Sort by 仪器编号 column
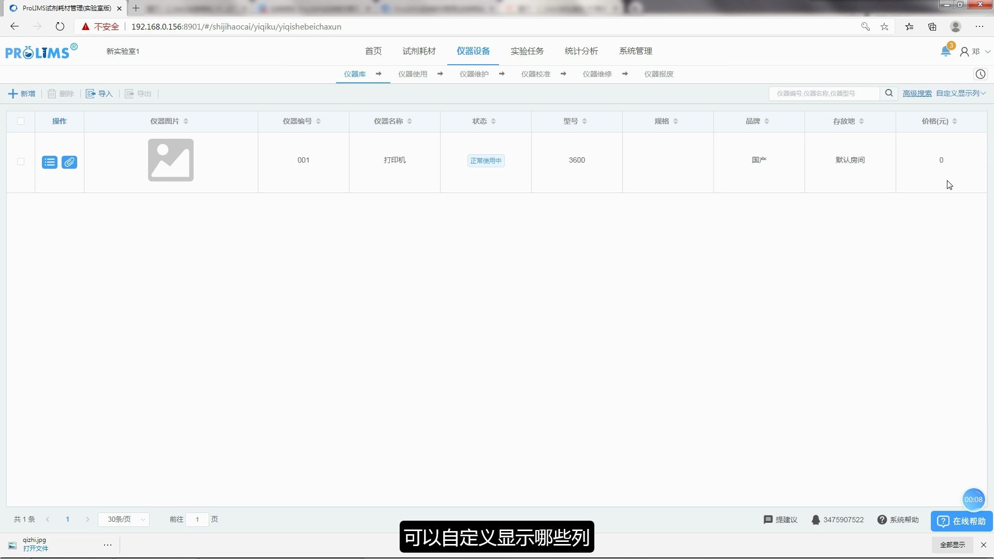Image resolution: width=994 pixels, height=559 pixels. 318,121
